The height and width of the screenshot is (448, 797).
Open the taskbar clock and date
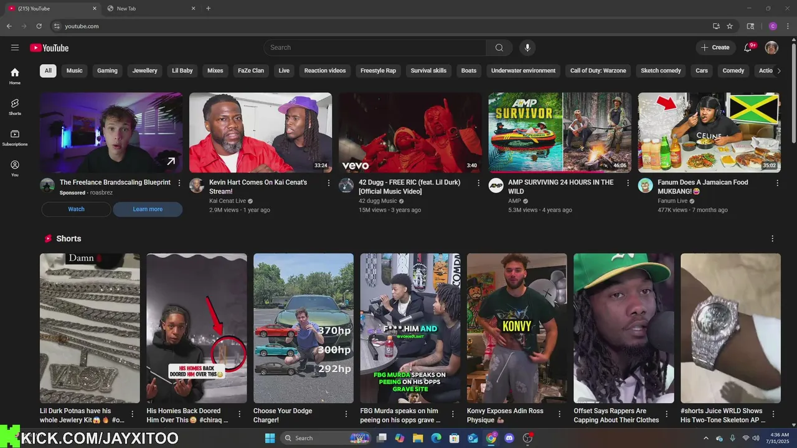[778, 438]
